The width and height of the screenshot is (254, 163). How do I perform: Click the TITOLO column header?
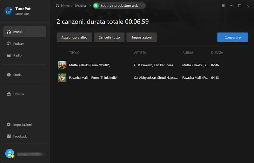[74, 53]
